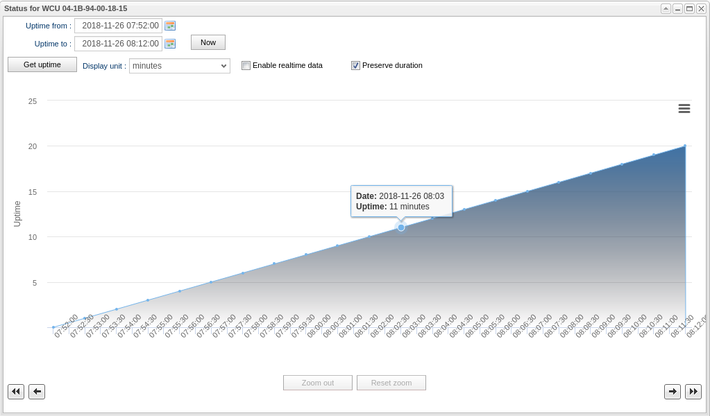Screen dimensions: 710x416
Task: Open the chart hamburger context menu
Action: [x=684, y=108]
